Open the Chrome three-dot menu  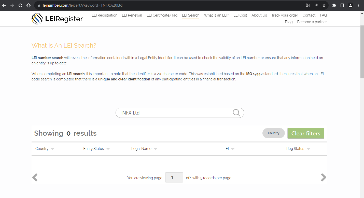(x=359, y=5)
